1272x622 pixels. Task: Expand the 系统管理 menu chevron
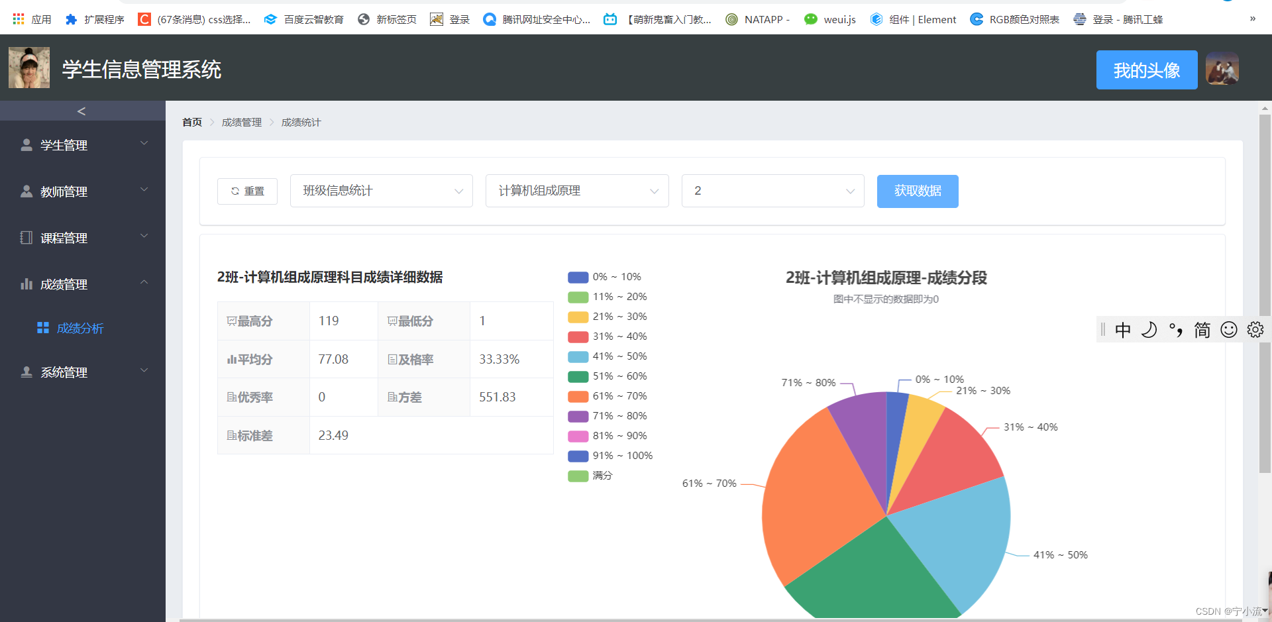144,370
